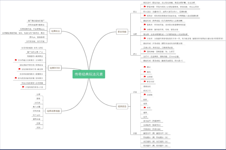Click the 武器 sub-branch node

[135, 92]
